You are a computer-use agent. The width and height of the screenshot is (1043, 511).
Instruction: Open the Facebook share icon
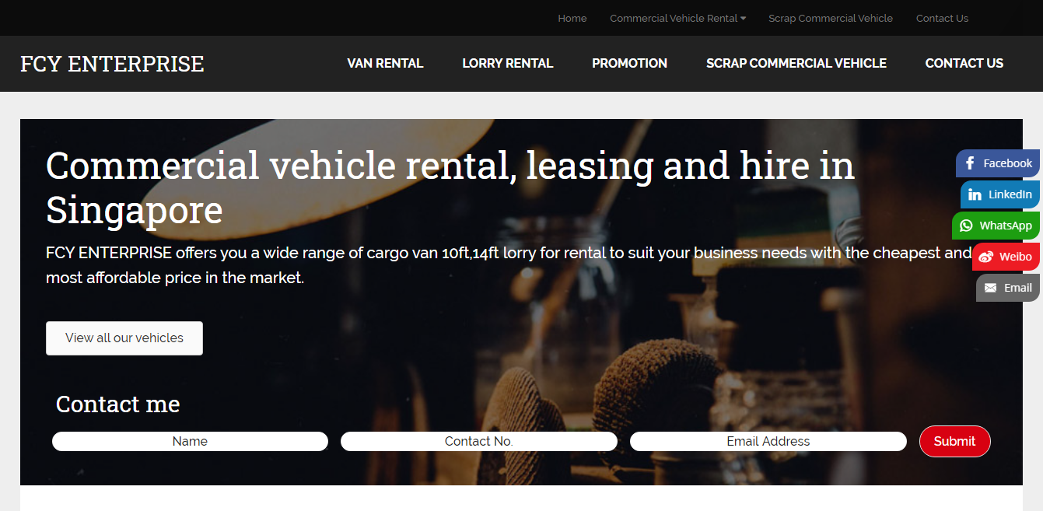970,163
